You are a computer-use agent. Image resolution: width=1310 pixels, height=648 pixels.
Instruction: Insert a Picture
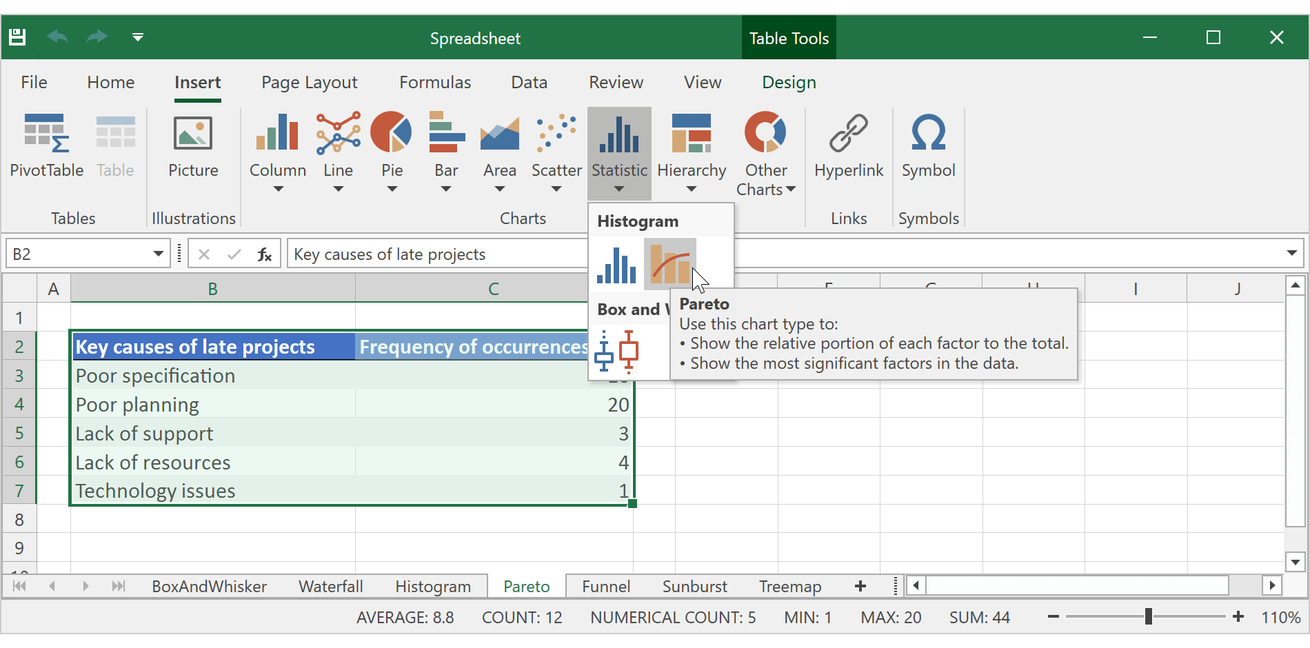[x=193, y=147]
